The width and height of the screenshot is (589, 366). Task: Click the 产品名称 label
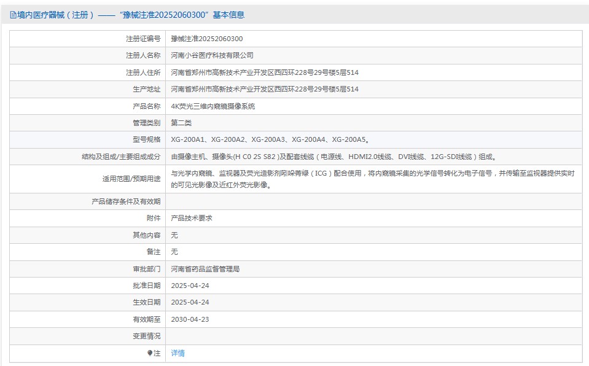point(147,106)
